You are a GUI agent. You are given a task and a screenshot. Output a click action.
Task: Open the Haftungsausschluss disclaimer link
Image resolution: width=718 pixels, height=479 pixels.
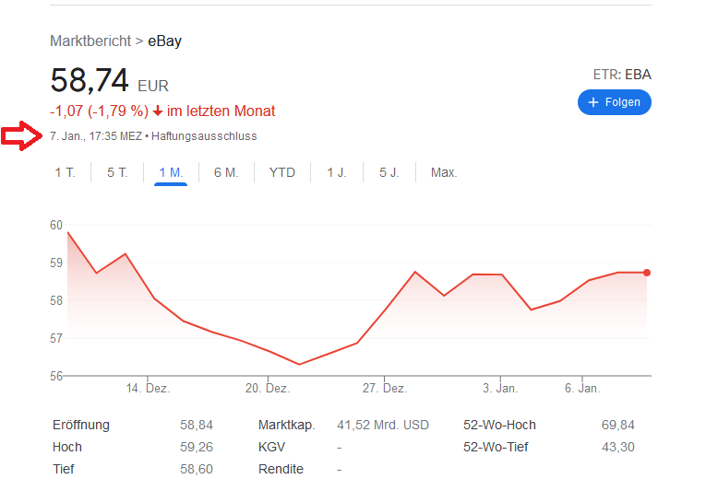click(204, 136)
